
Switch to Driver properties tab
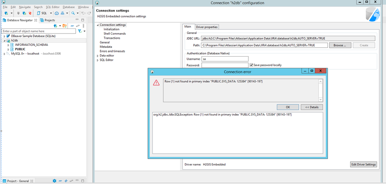point(207,27)
